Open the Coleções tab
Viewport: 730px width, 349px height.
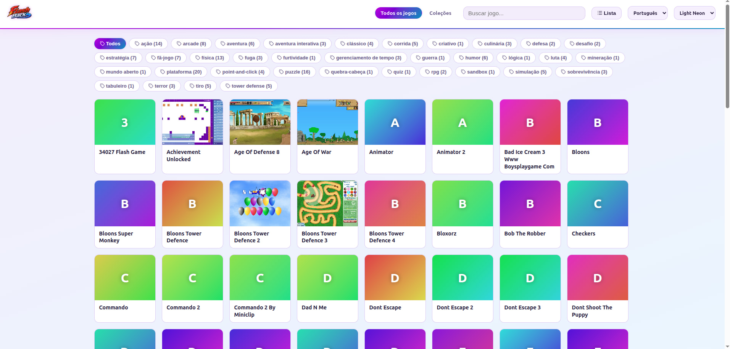coord(440,13)
